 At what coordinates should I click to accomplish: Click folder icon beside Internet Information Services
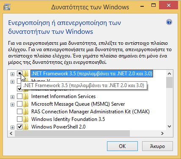[x=26, y=96]
